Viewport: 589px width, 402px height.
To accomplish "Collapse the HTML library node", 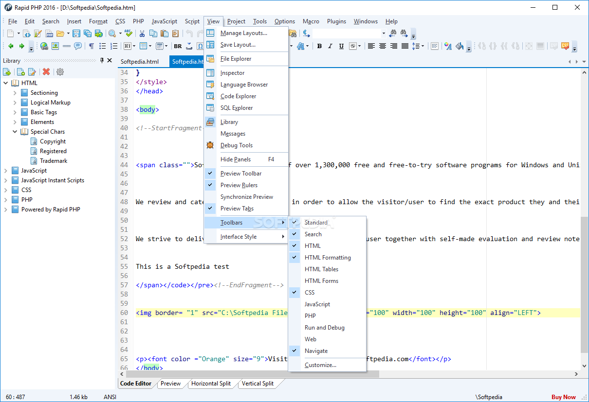I will click(x=6, y=83).
